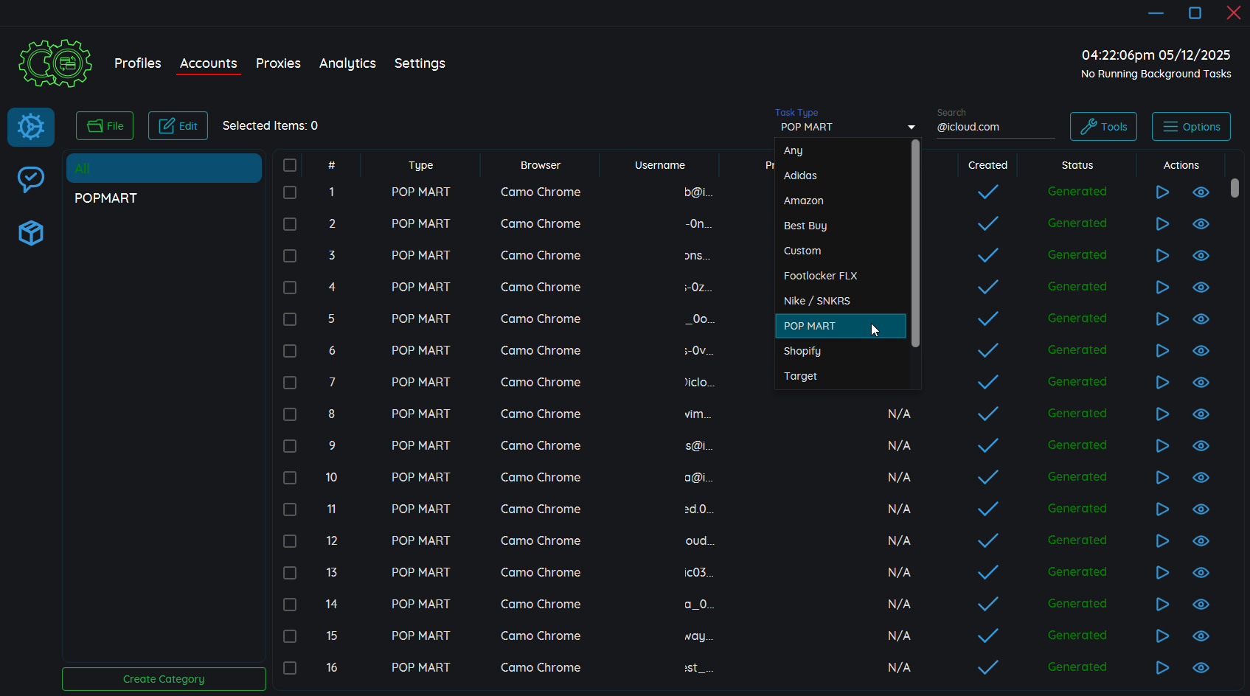Click the created checkmark in row 2

pos(987,223)
